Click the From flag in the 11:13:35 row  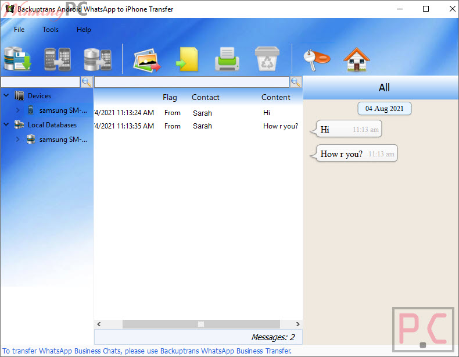pos(173,126)
